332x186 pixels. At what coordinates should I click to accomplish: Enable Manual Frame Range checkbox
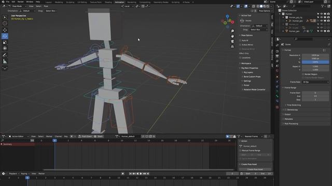pyautogui.click(x=240, y=150)
